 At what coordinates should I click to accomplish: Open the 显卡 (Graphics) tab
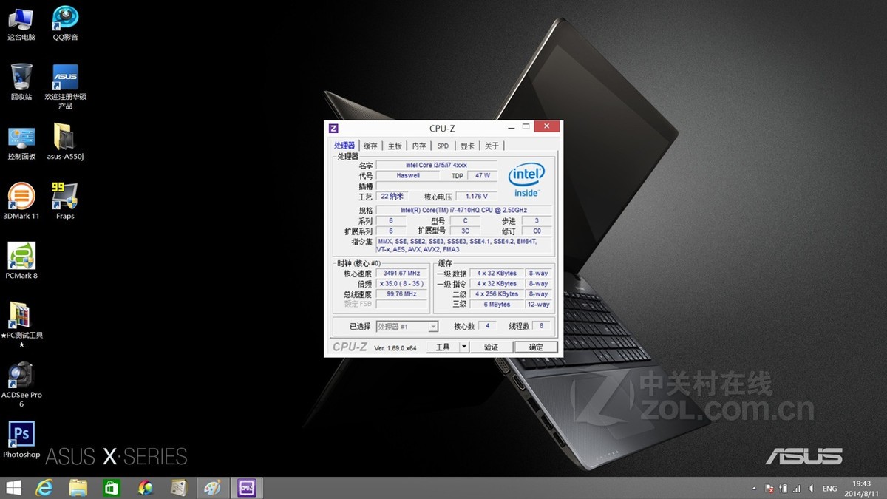(x=467, y=146)
